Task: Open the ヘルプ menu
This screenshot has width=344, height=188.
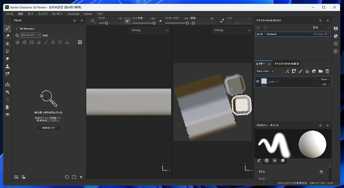Action: click(x=100, y=14)
